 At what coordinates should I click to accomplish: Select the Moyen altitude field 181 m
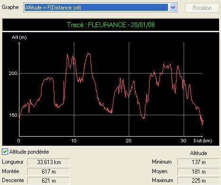198,171
